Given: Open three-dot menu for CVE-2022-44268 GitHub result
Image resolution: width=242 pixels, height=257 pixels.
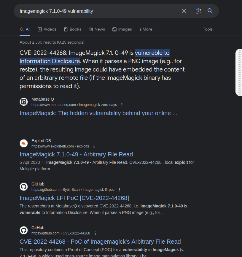Looking at the screenshot, I should [x=95, y=233].
